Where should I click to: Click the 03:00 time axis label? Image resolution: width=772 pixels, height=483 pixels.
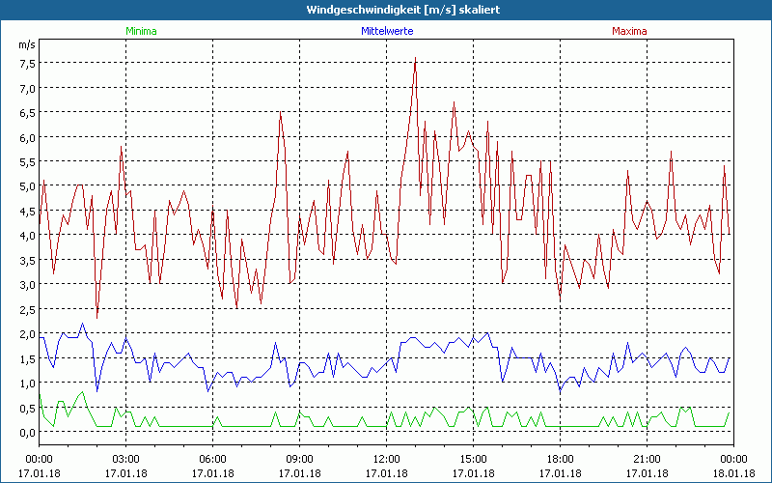tap(125, 459)
